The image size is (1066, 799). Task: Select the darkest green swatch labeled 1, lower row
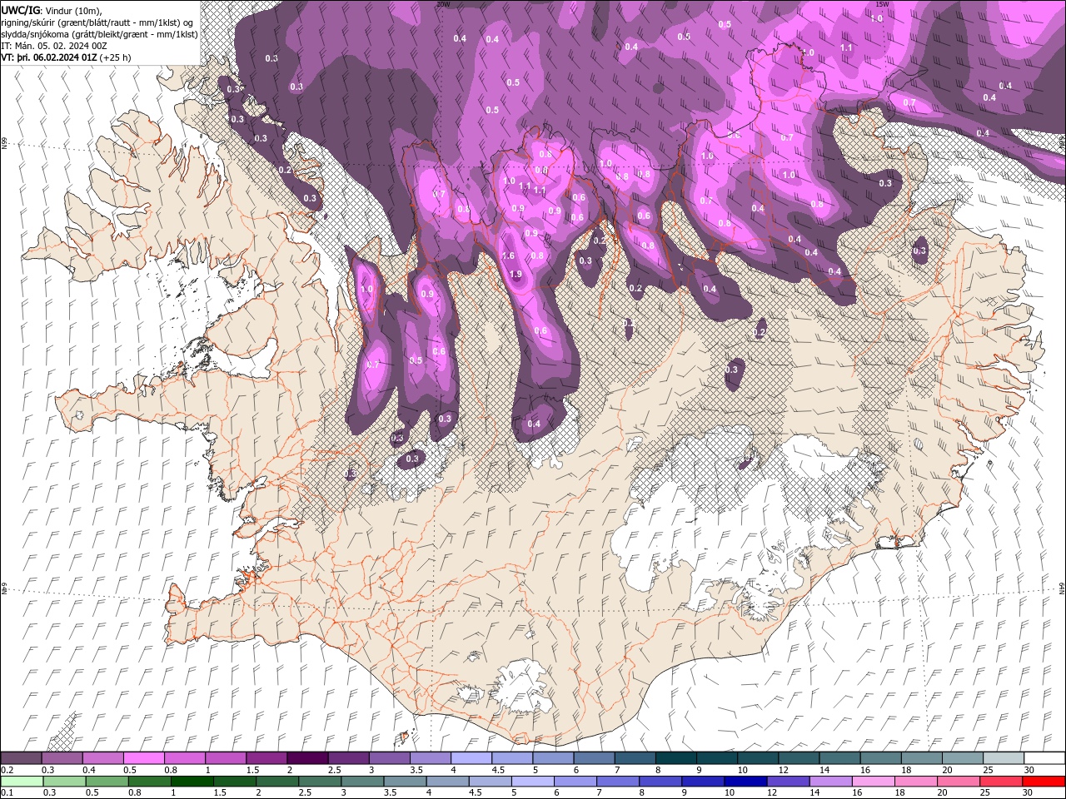click(x=192, y=782)
